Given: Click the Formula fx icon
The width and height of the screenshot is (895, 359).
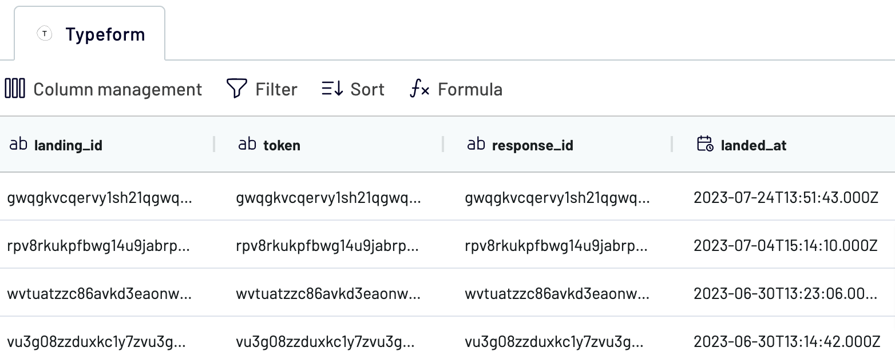Looking at the screenshot, I should coord(419,89).
